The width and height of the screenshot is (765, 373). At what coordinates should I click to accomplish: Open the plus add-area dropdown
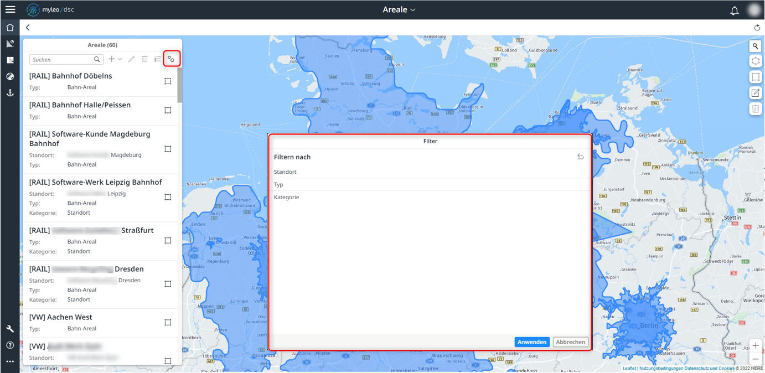[x=115, y=59]
